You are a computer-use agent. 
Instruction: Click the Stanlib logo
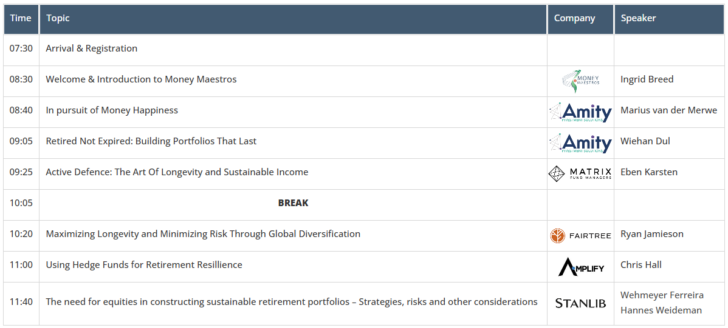click(x=580, y=304)
